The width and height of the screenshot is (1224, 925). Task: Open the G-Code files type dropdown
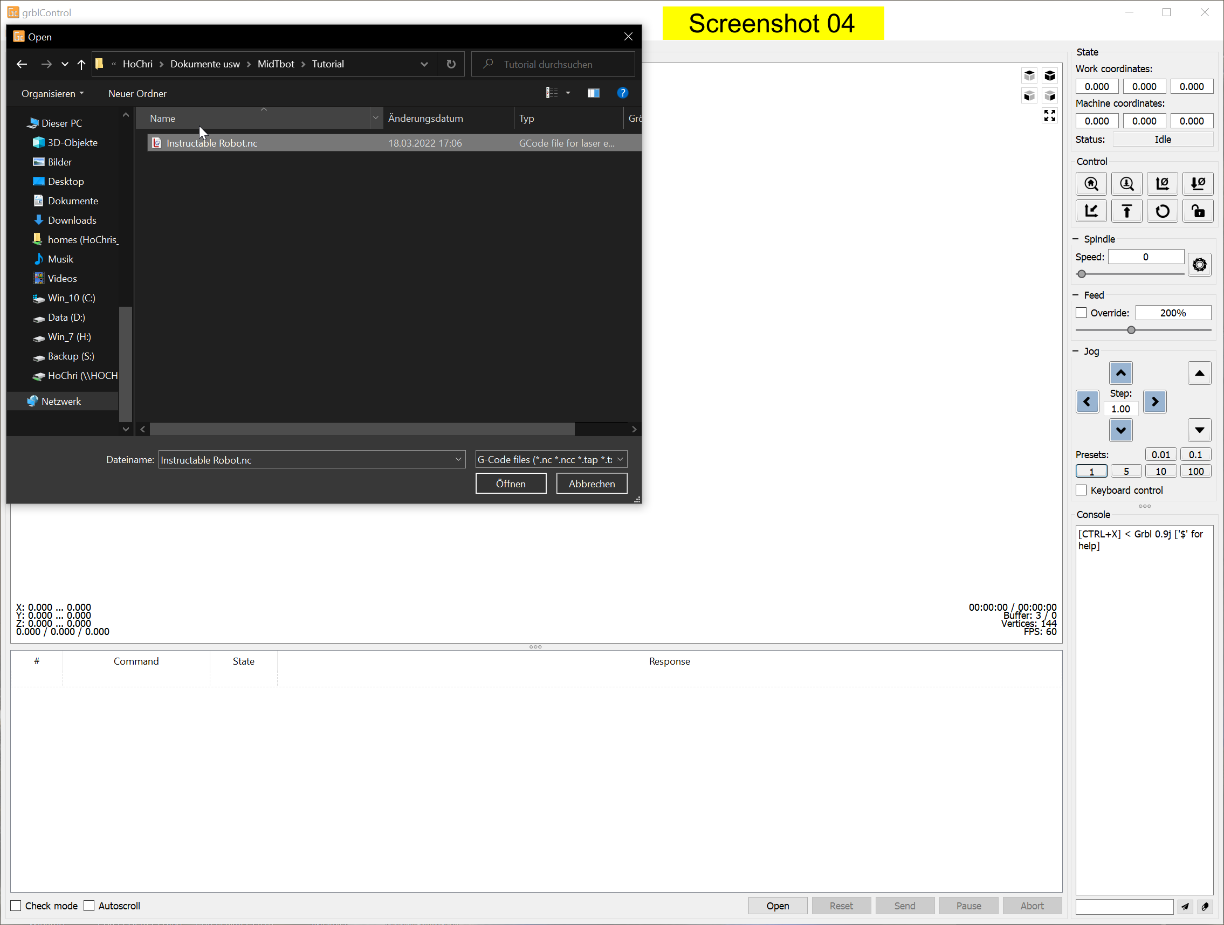[x=619, y=459]
